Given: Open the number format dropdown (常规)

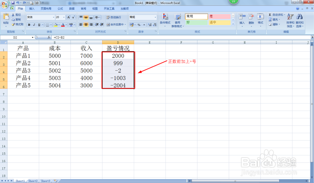Looking at the screenshot, I should point(155,17).
